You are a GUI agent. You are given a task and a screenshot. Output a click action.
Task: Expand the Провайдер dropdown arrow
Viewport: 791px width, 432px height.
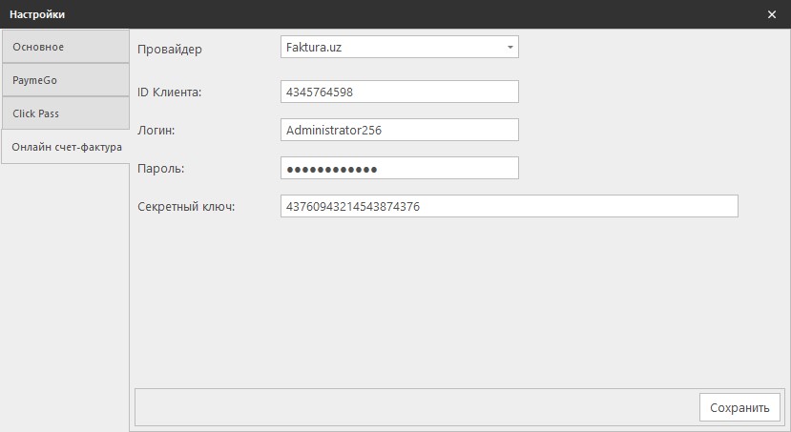(x=510, y=47)
